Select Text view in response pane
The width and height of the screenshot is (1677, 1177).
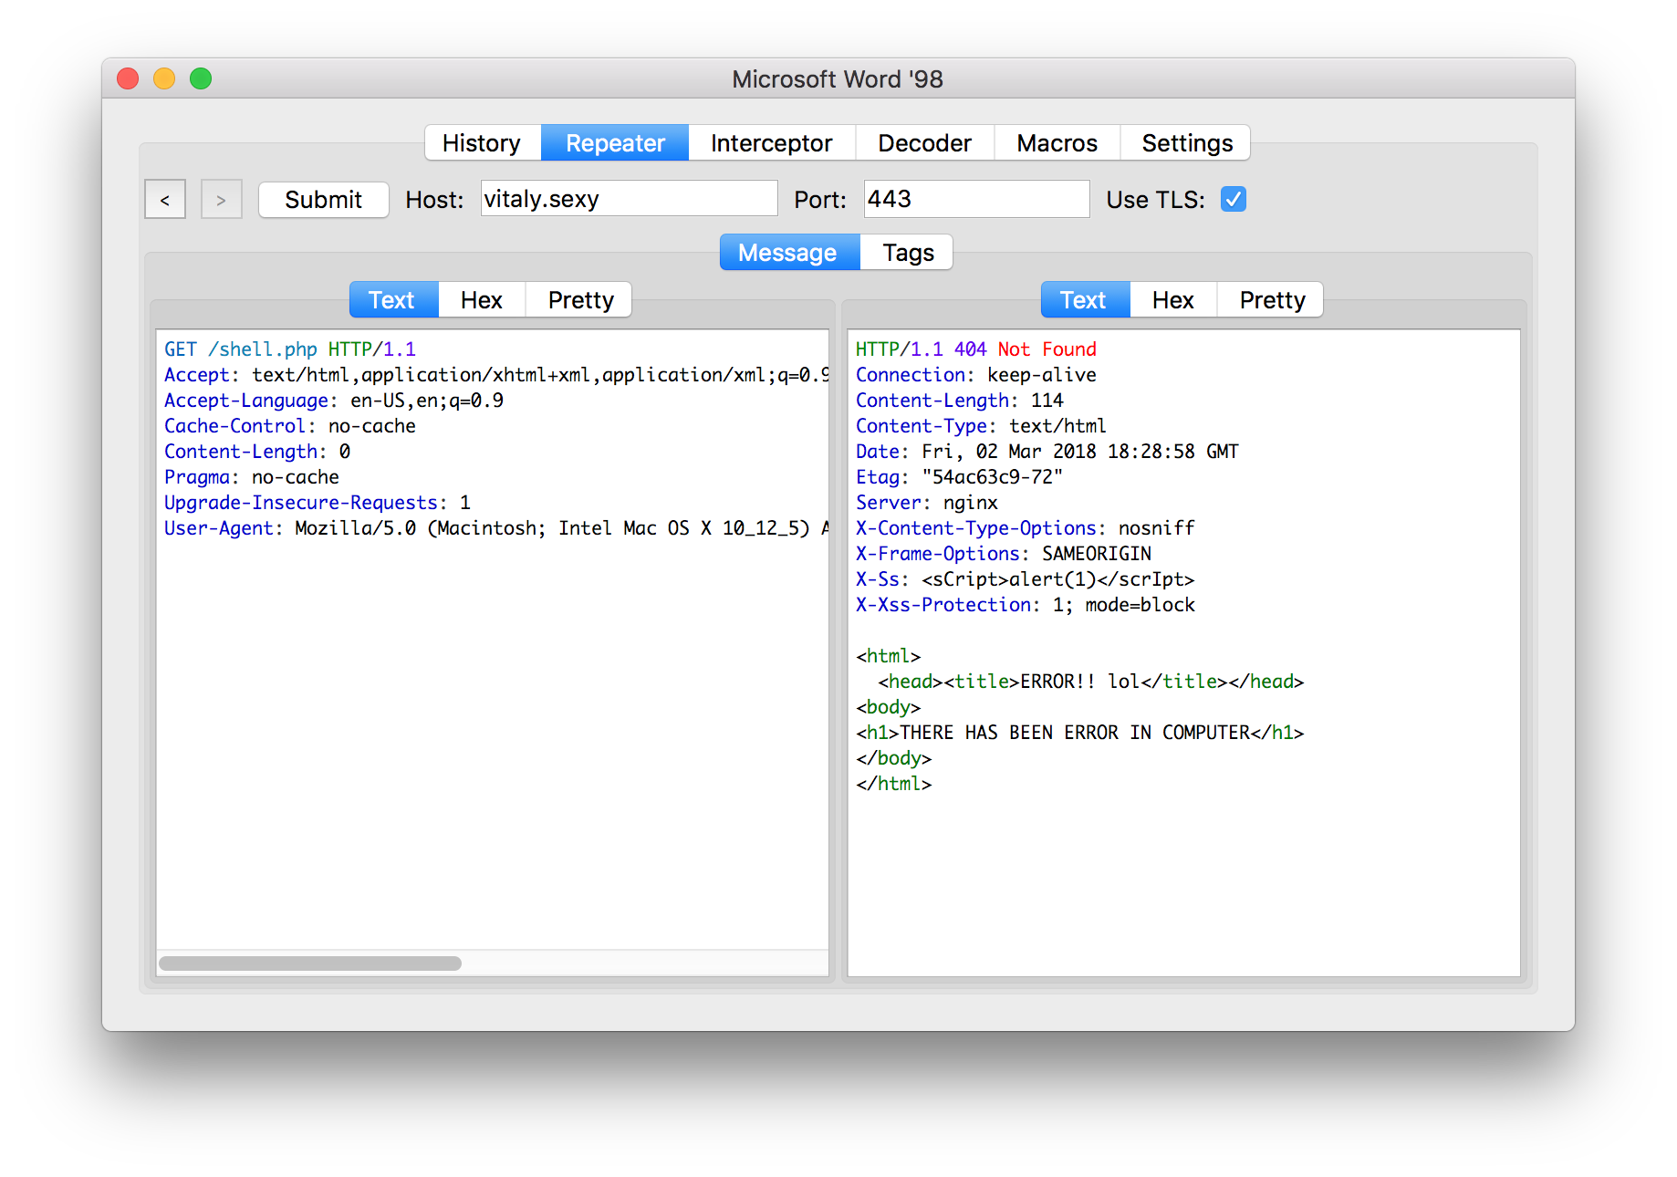click(1086, 300)
